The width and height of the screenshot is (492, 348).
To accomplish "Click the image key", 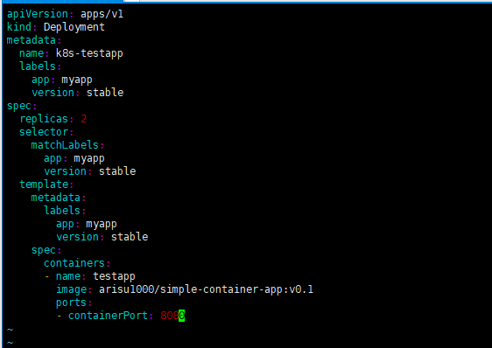I will (x=71, y=289).
